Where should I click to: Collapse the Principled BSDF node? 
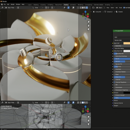[x=114, y=31]
